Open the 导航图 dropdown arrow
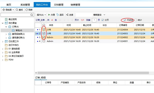154x93 pixels. pos(13,10)
